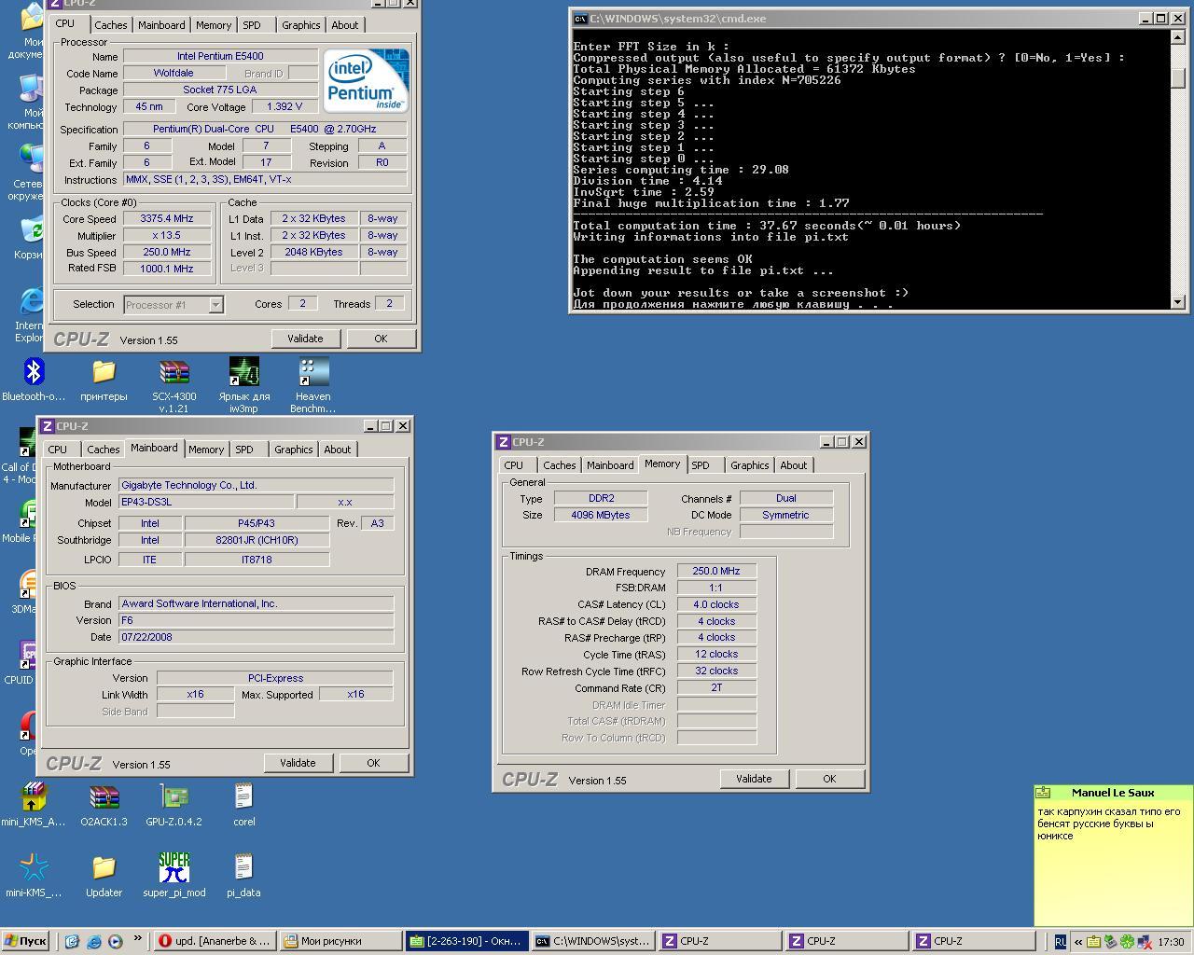Launch Heaven Benchmark desktop icon
1194x955 pixels.
313,372
